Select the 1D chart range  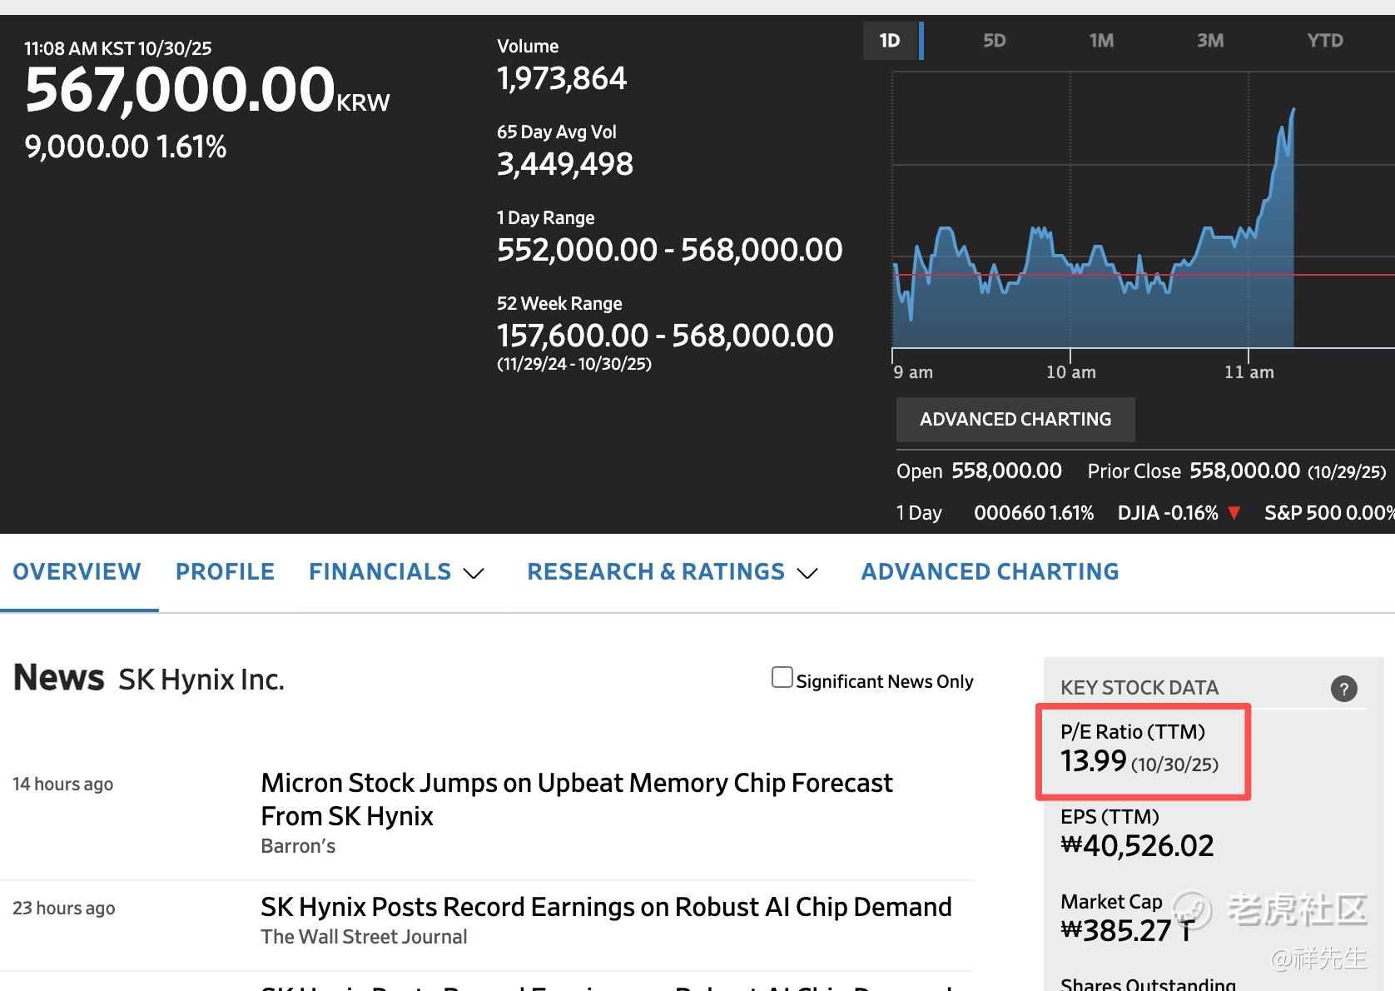890,41
